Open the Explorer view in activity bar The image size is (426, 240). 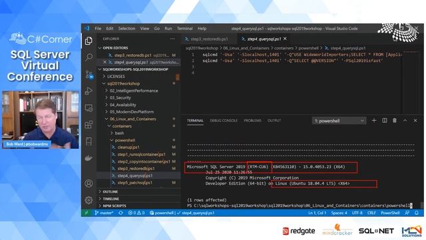[89, 41]
